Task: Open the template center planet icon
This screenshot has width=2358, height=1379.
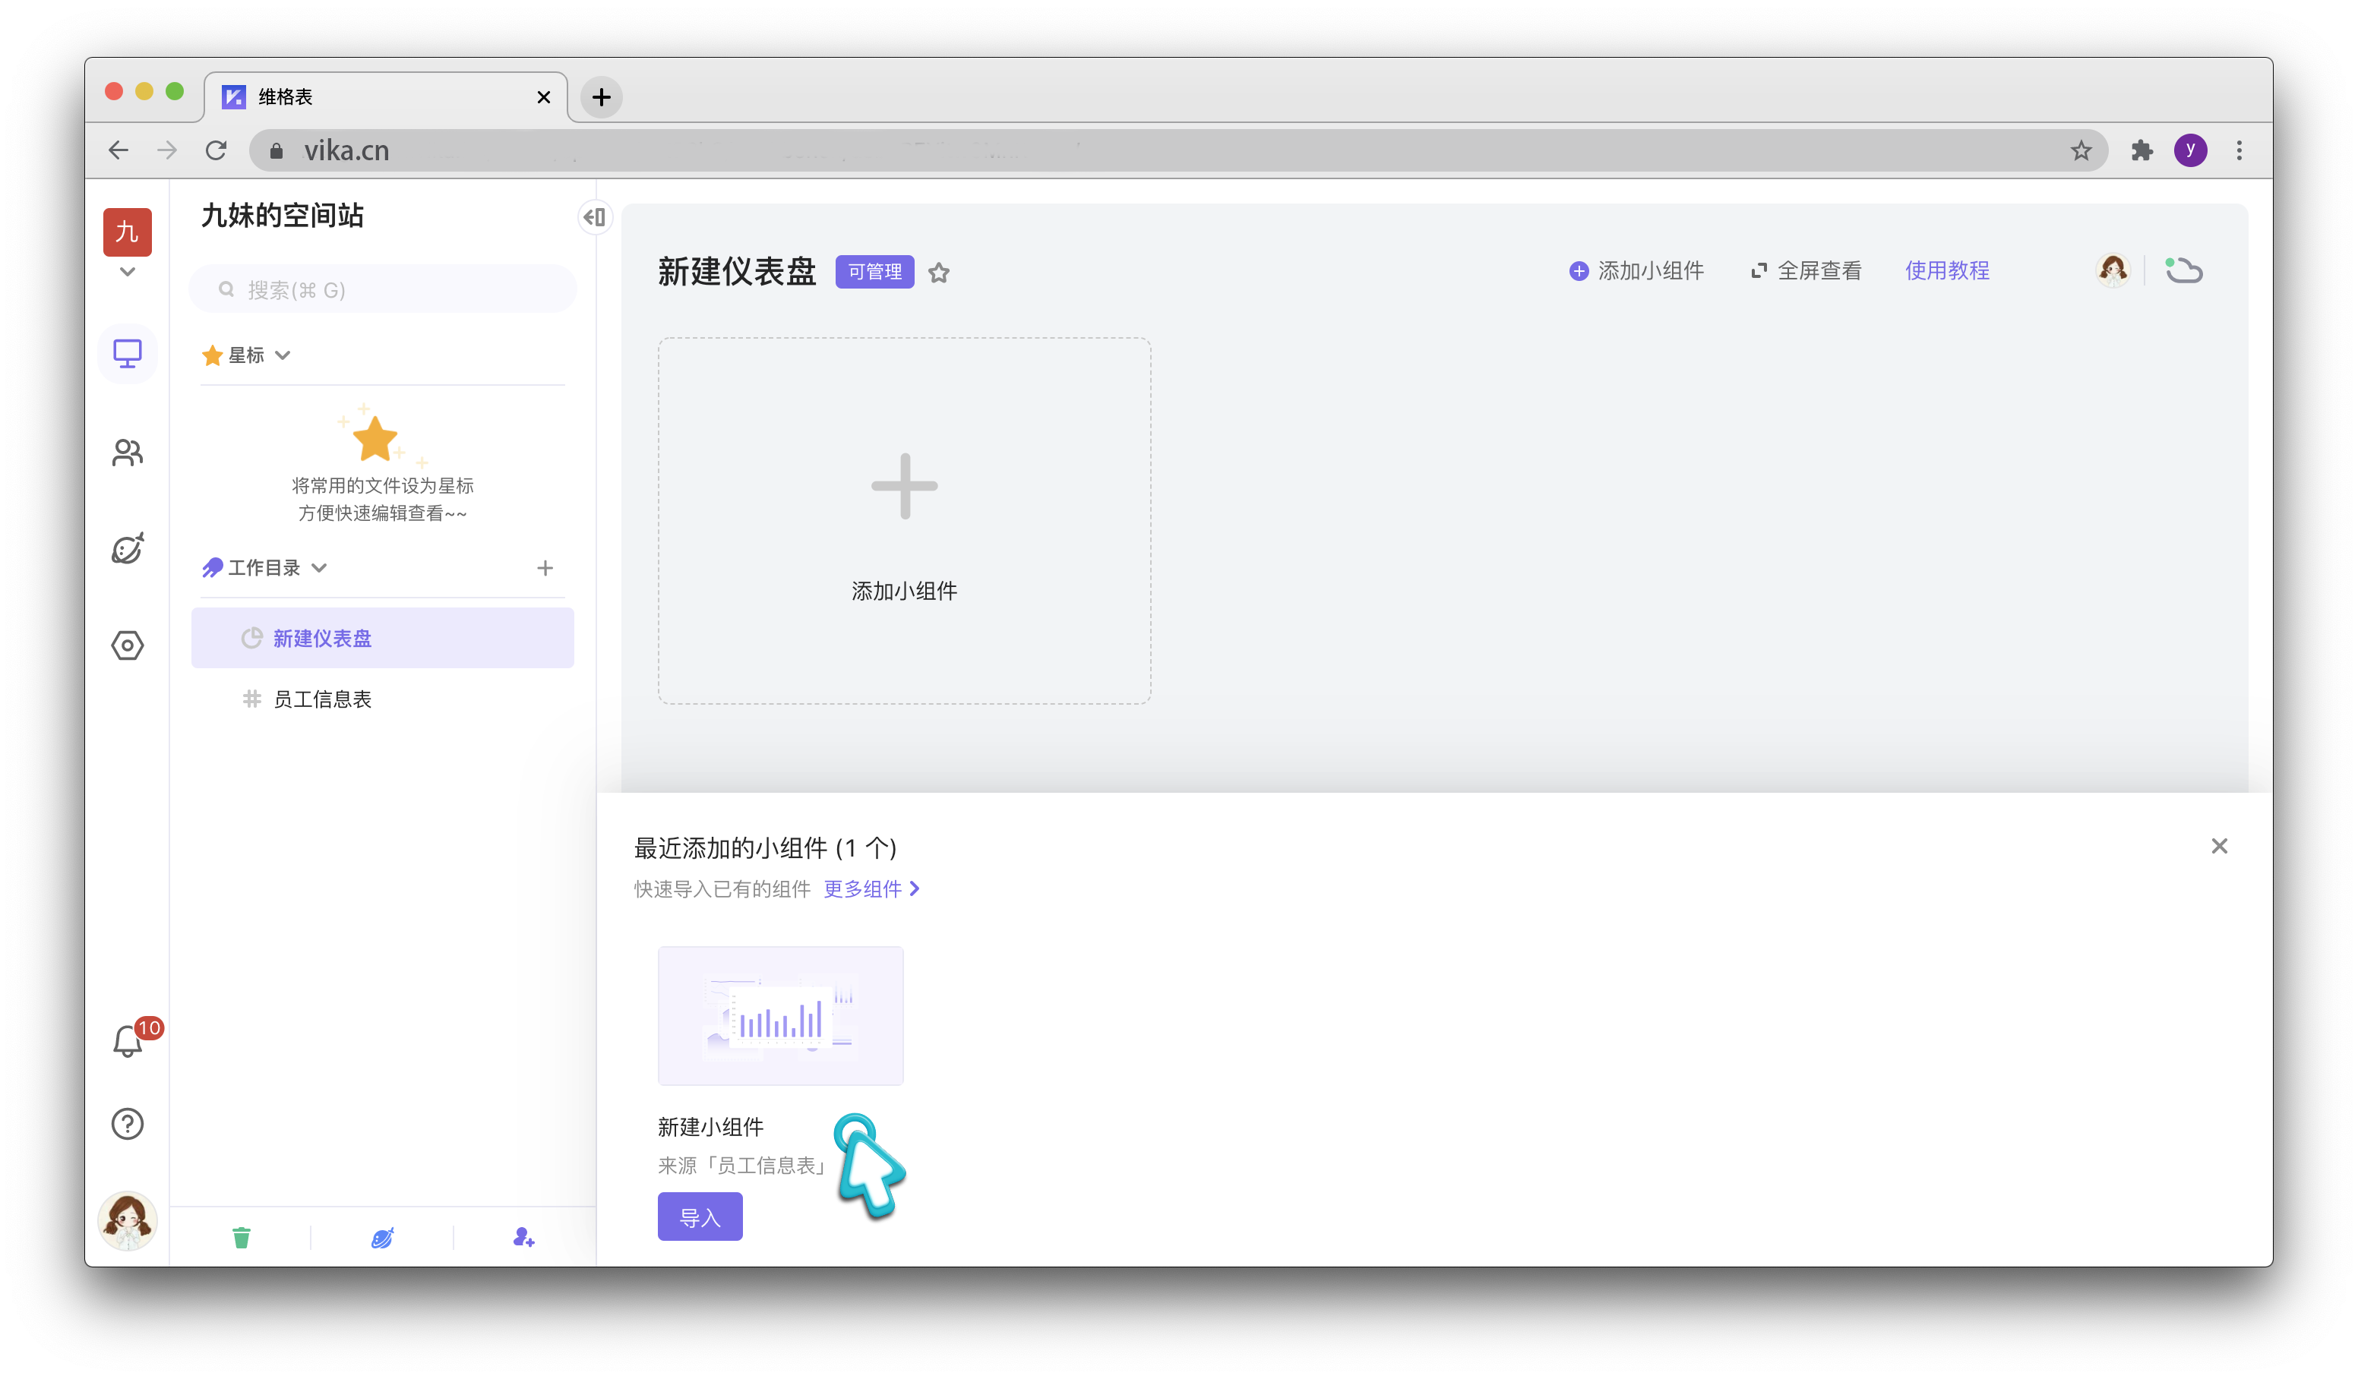Action: [x=128, y=549]
